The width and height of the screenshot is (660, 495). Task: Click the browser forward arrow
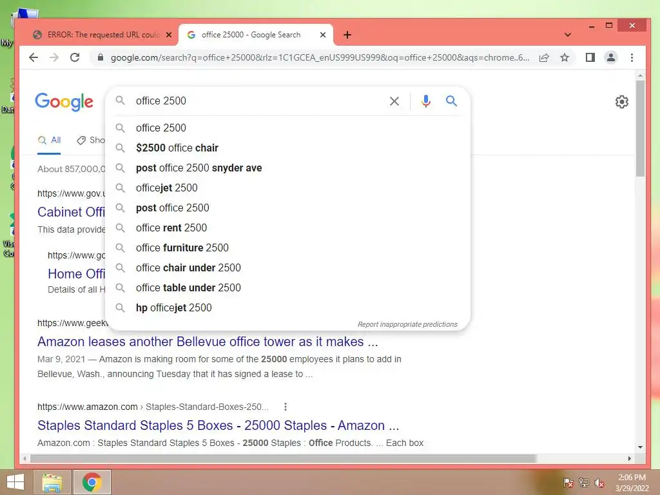coord(54,57)
